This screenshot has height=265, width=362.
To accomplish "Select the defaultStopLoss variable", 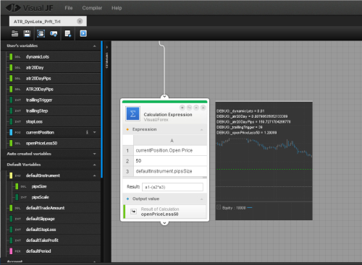I will pyautogui.click(x=53, y=230).
